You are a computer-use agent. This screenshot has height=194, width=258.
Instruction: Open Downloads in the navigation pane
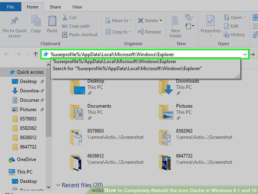tap(26, 91)
